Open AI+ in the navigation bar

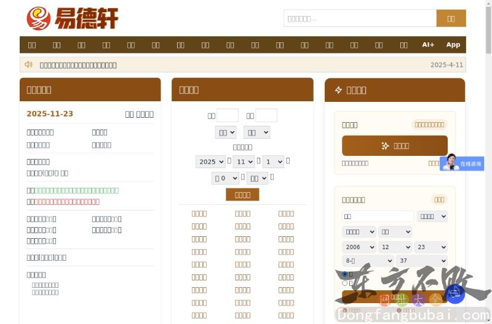[428, 45]
